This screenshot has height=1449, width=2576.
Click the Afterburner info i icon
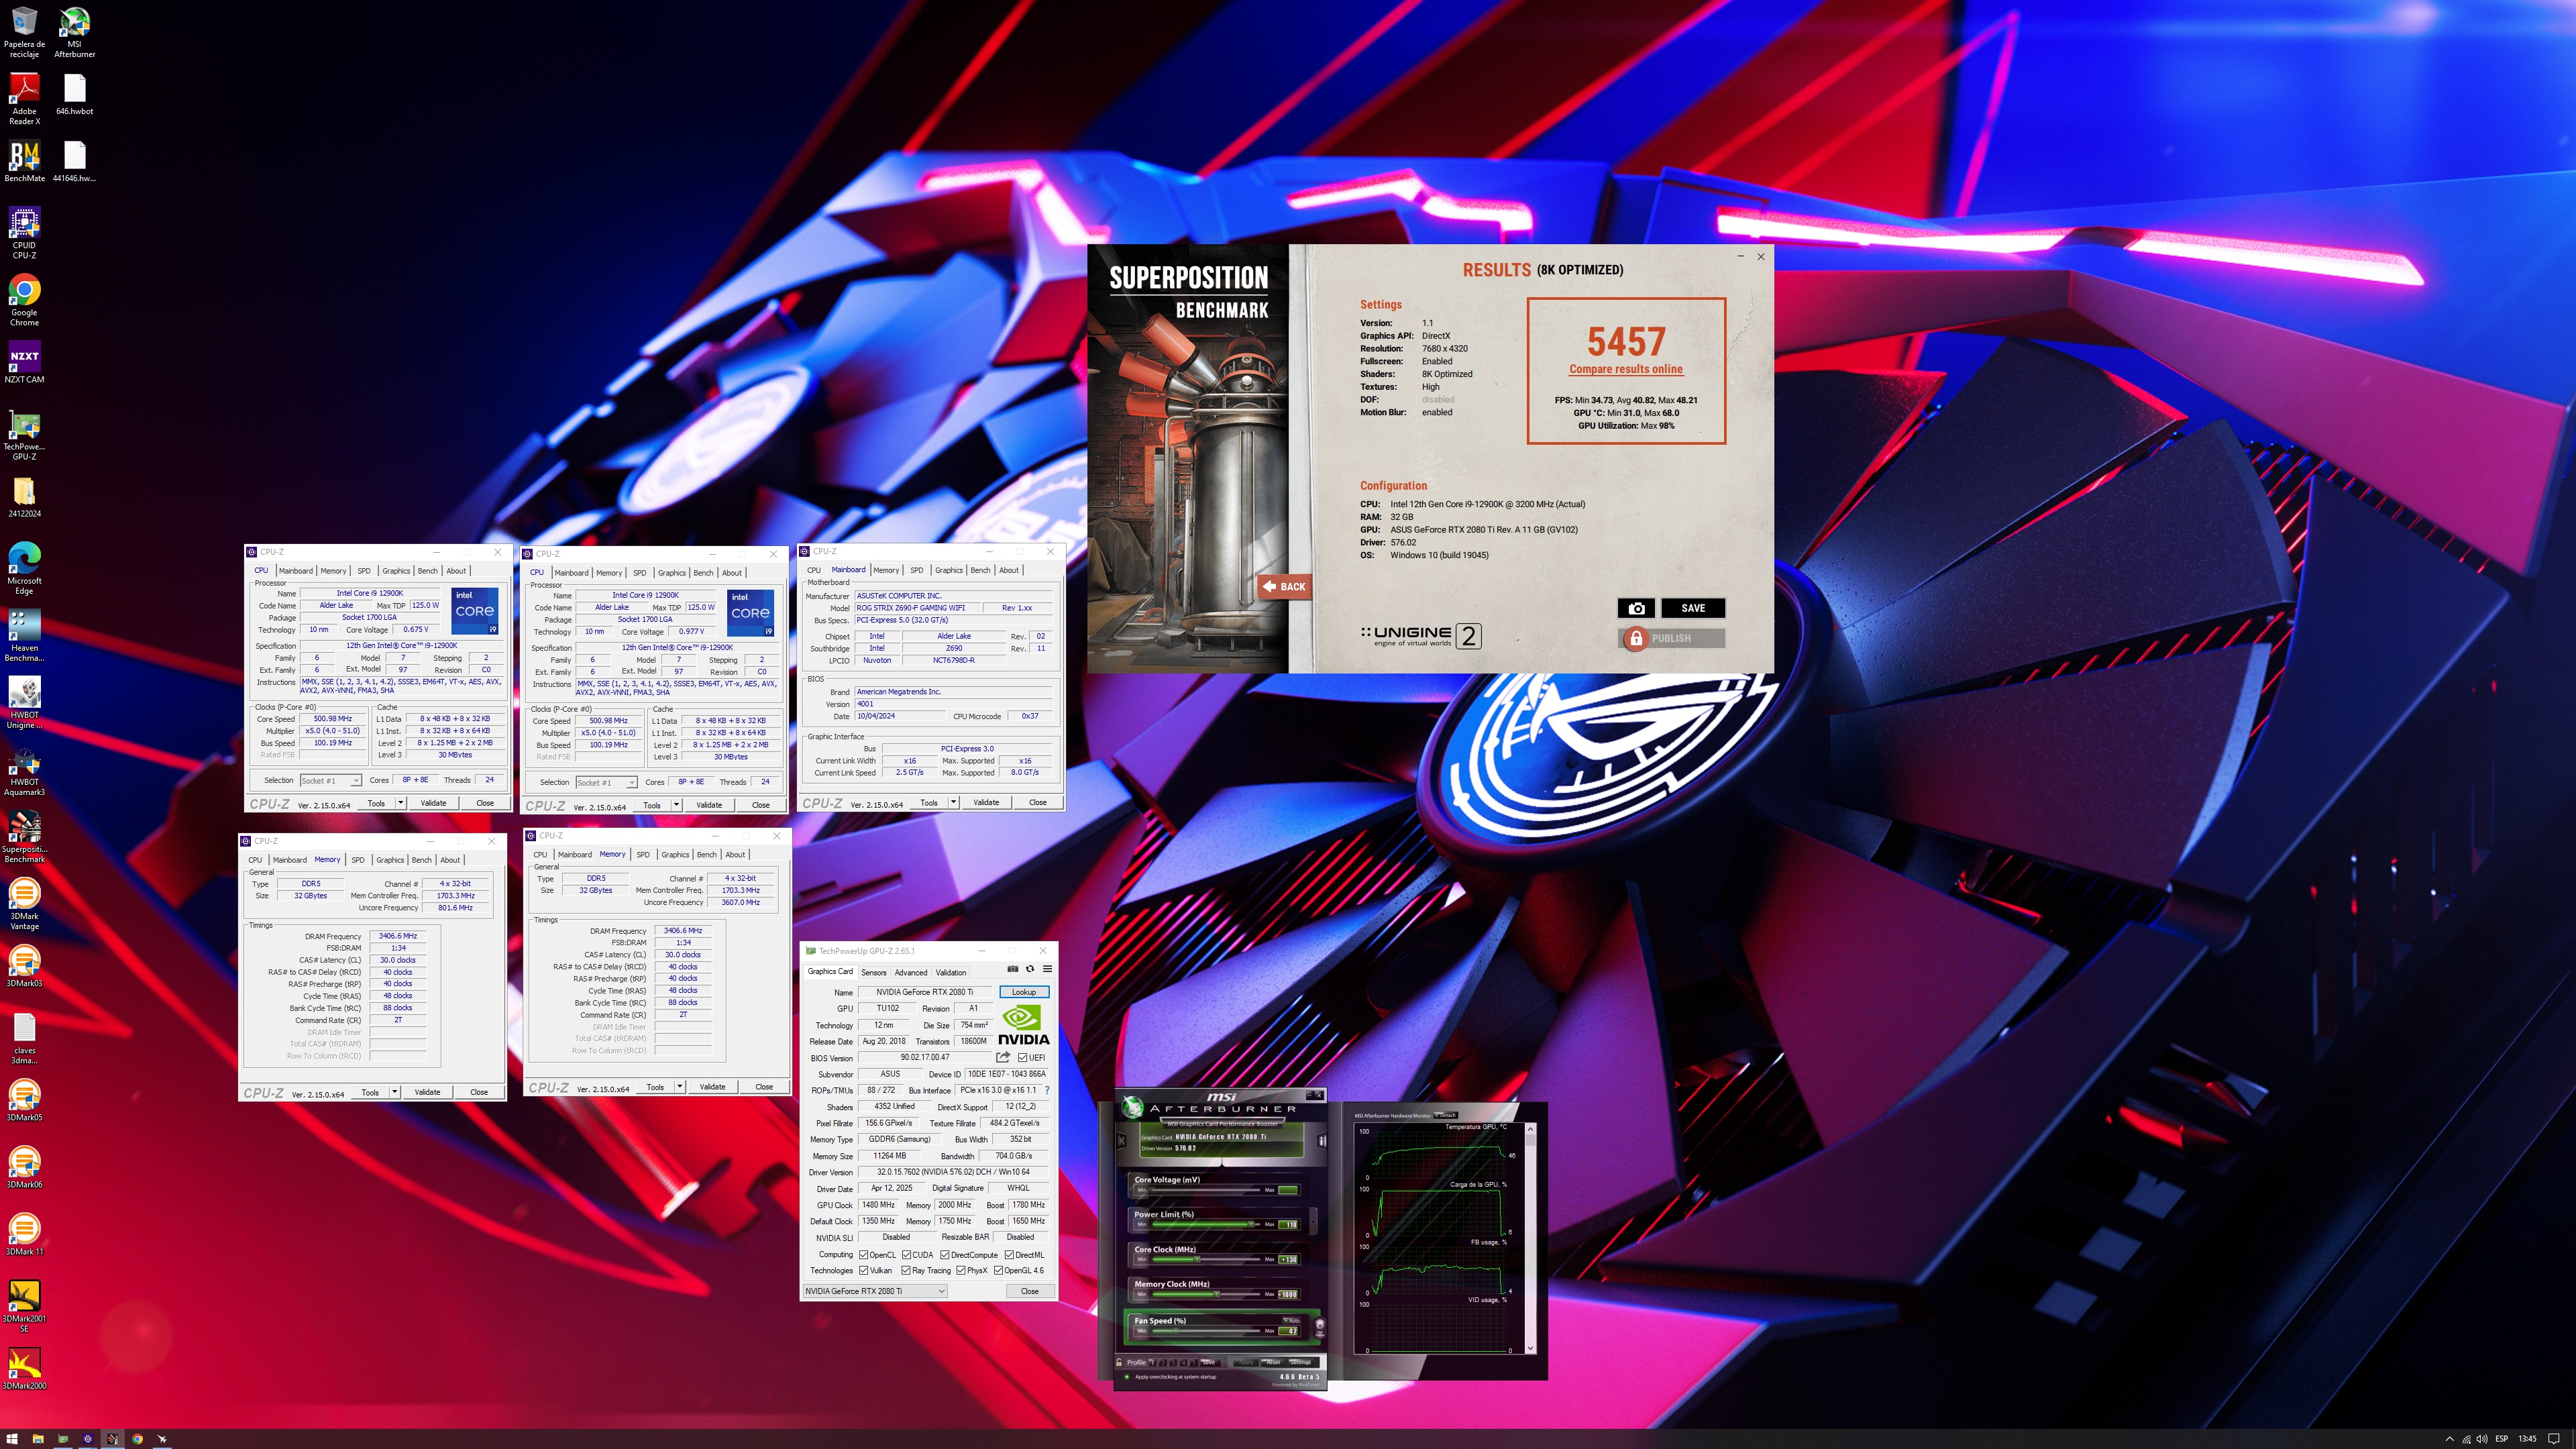pos(1322,1141)
